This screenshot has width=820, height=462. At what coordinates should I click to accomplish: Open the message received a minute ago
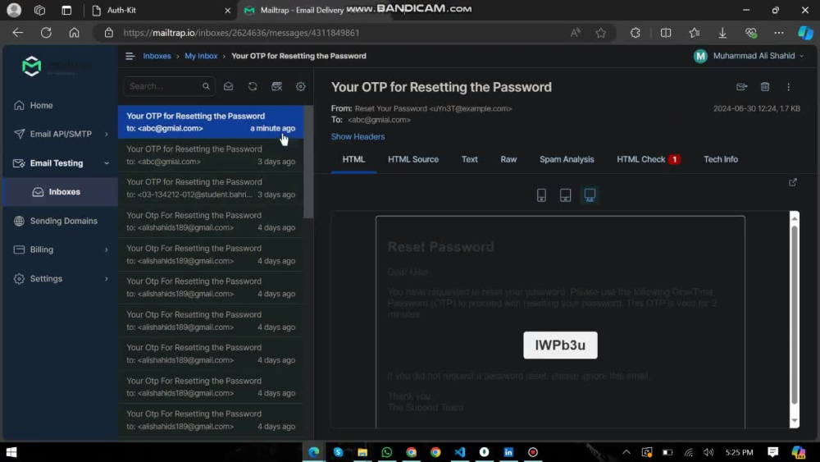[211, 122]
